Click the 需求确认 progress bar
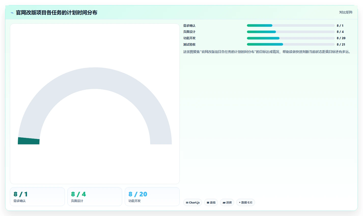This screenshot has width=363, height=216. pos(291,25)
